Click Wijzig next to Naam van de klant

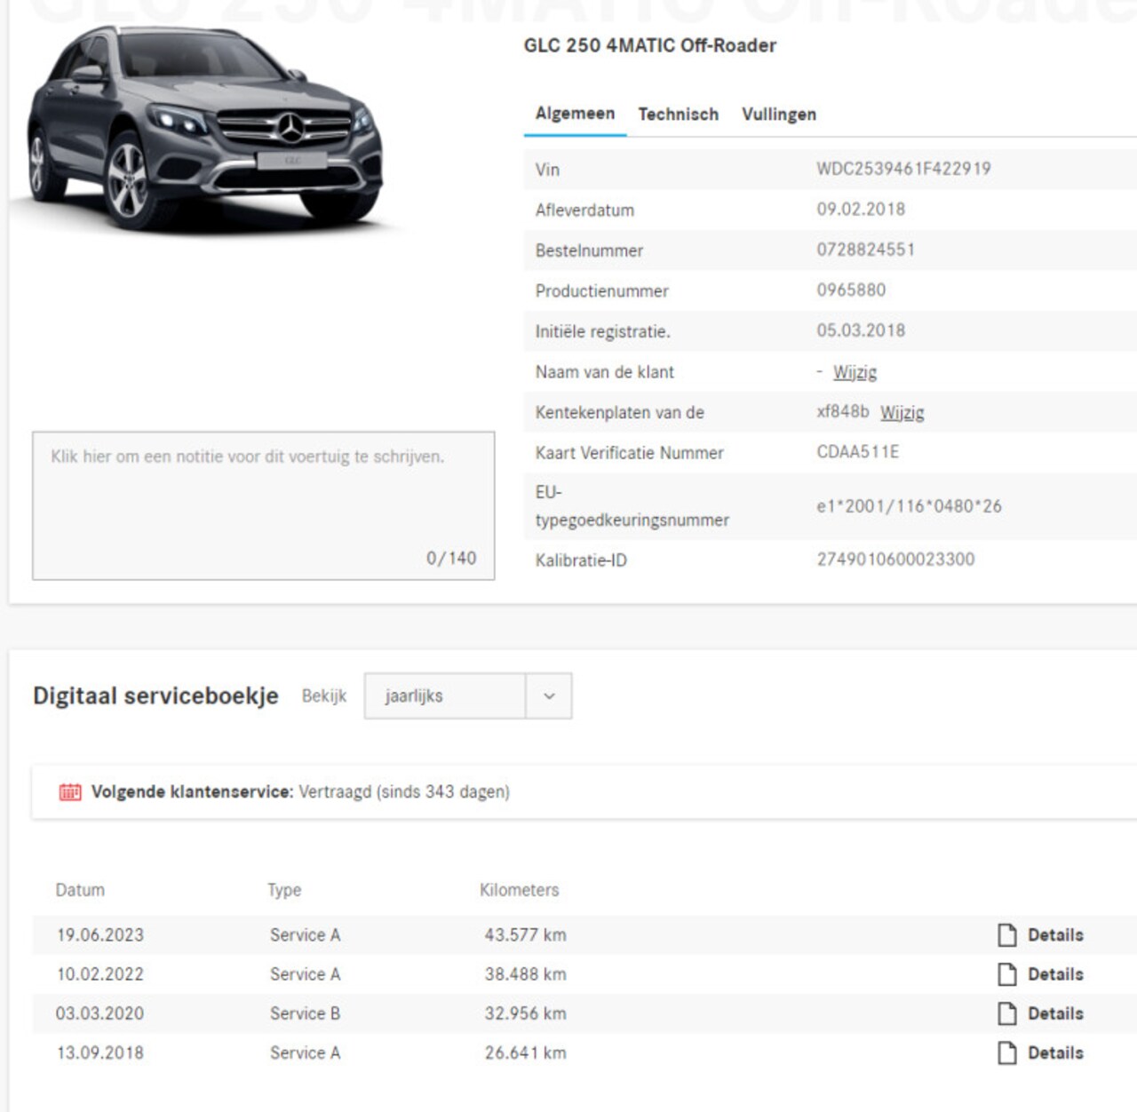(855, 372)
